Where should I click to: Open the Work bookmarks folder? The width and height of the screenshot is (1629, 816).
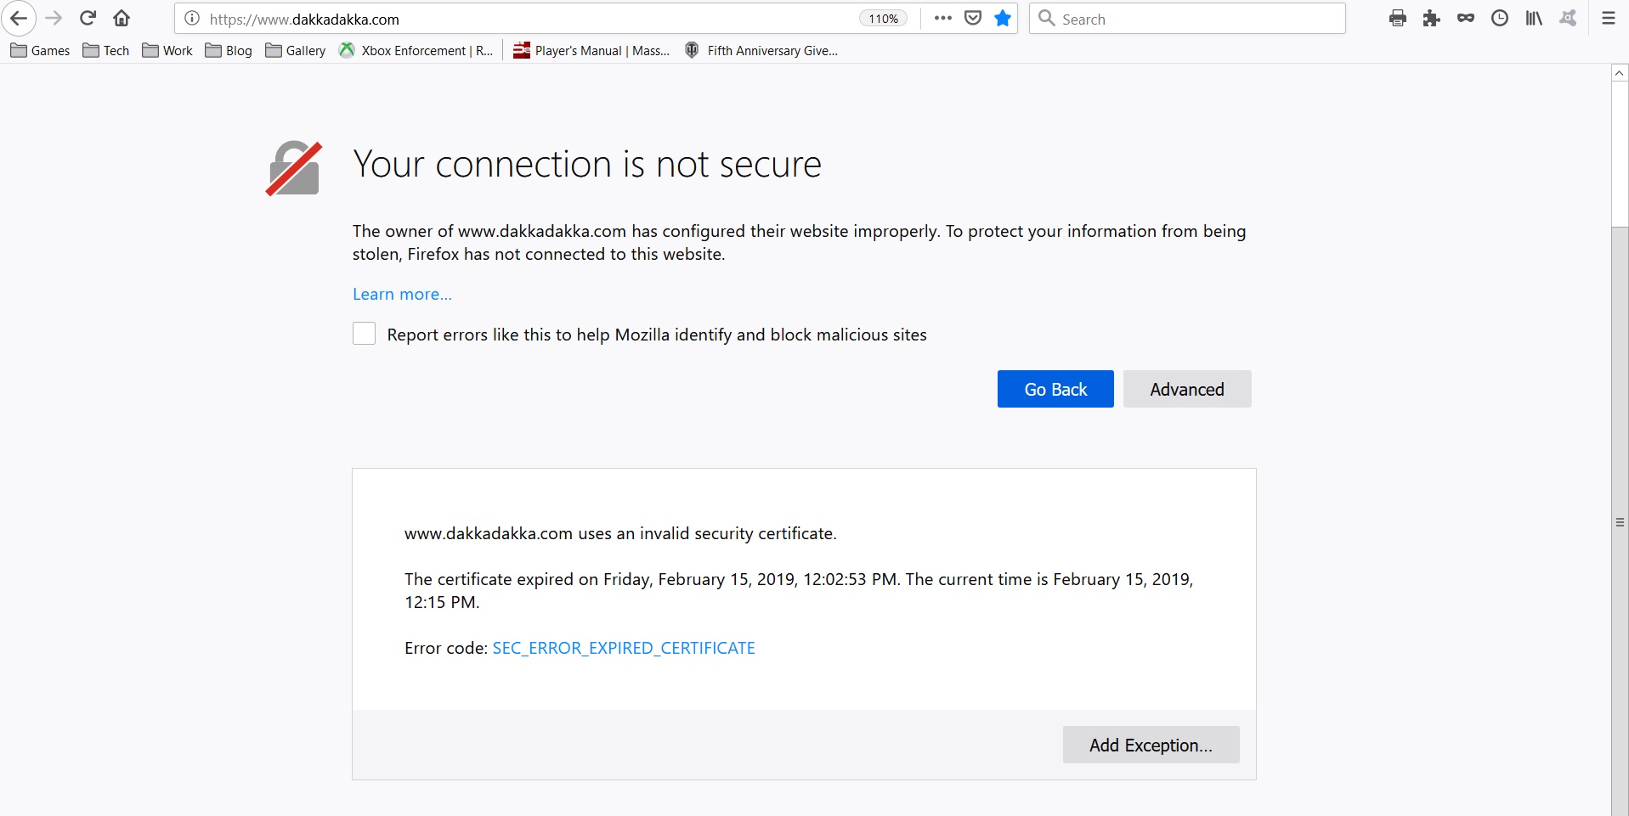click(x=167, y=51)
